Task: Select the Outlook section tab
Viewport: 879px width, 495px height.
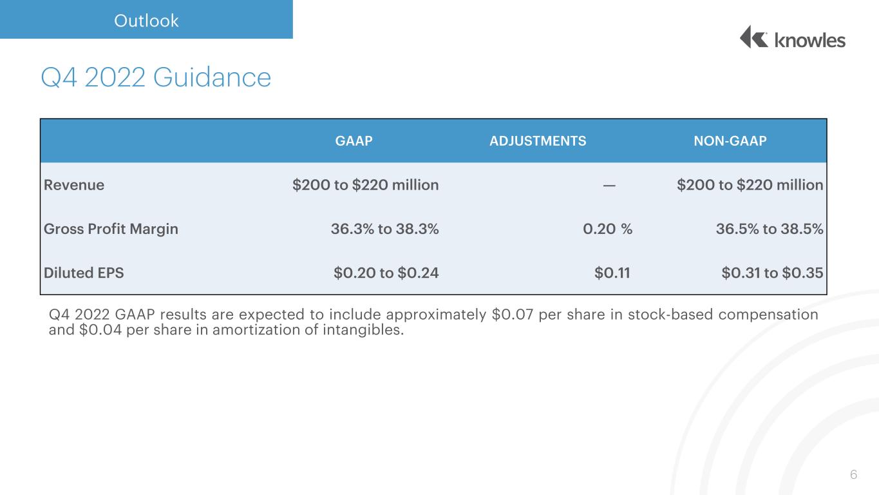Action: tap(146, 20)
